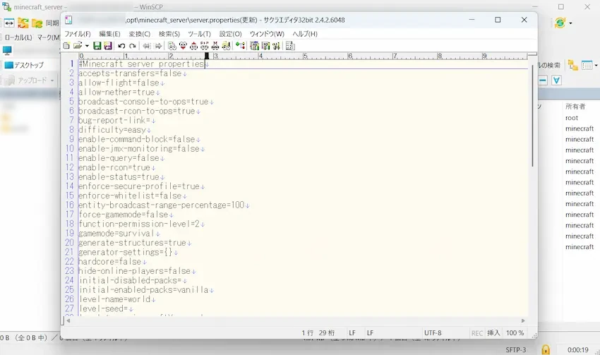
Task: Click WinSCP globe refresh icon
Action: (560, 23)
